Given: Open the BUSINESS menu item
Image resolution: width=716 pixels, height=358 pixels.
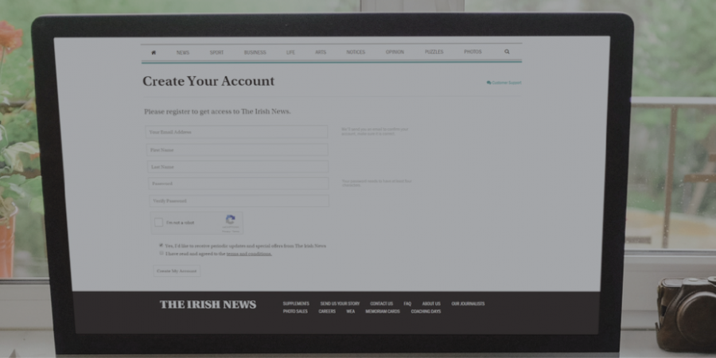Looking at the screenshot, I should (x=255, y=53).
